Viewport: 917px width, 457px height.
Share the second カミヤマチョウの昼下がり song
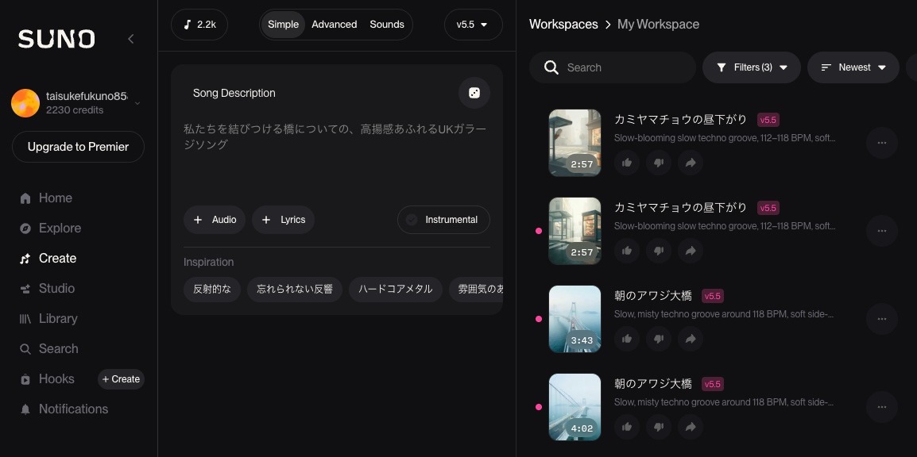691,251
